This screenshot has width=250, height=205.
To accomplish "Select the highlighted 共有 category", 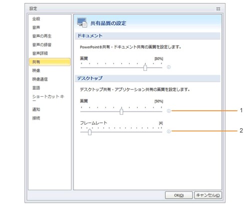I will [49, 62].
